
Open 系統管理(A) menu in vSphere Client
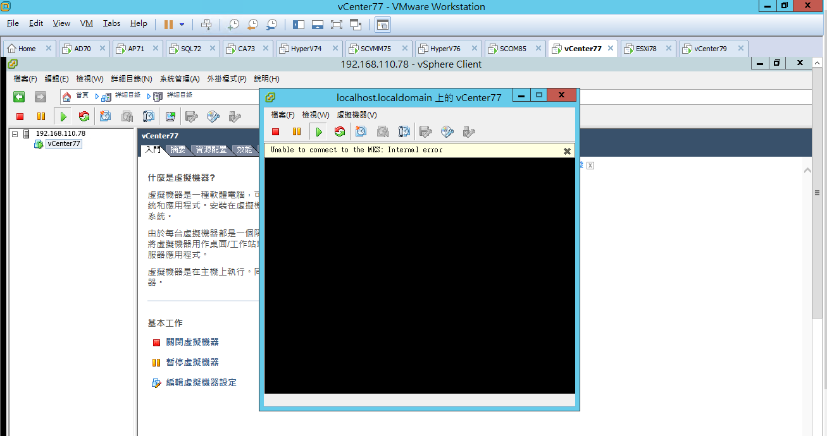[180, 79]
